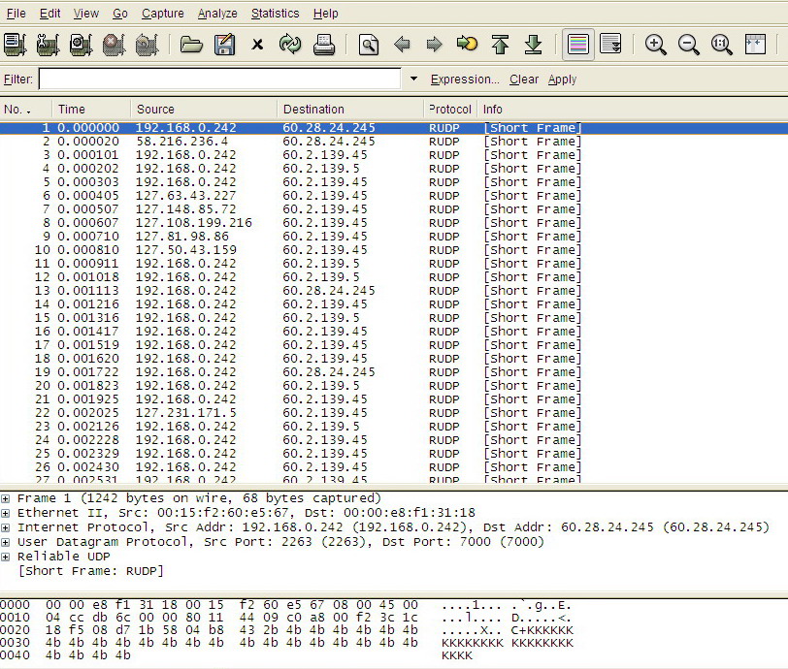Reload the capture file
Screen dimensions: 788x669
pos(289,45)
